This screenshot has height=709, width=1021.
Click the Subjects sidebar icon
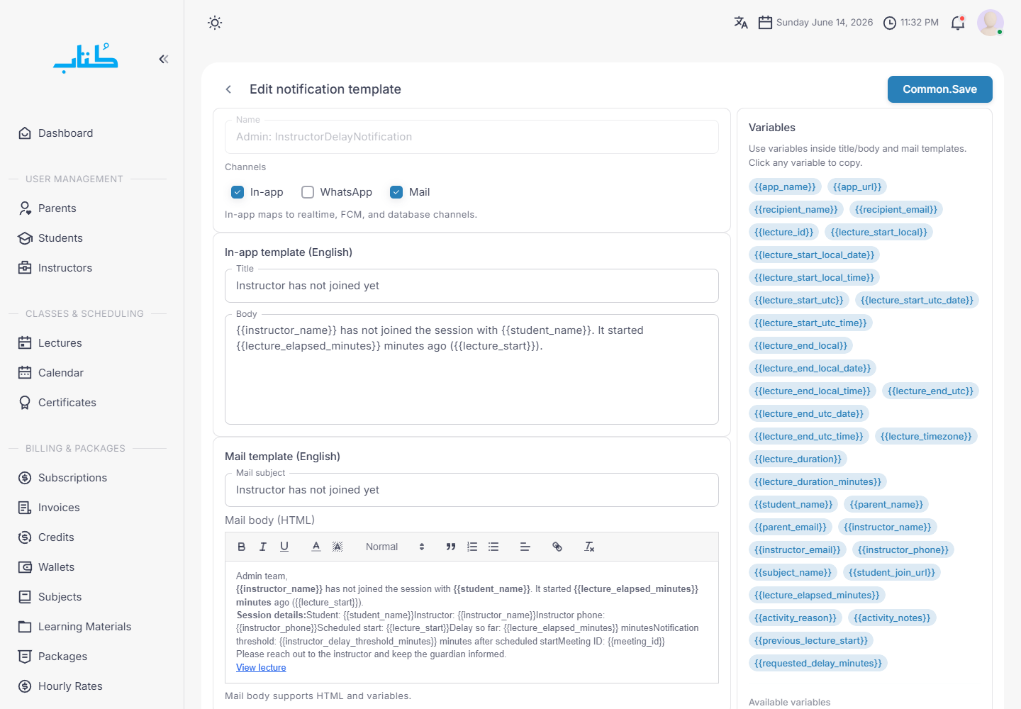point(25,597)
